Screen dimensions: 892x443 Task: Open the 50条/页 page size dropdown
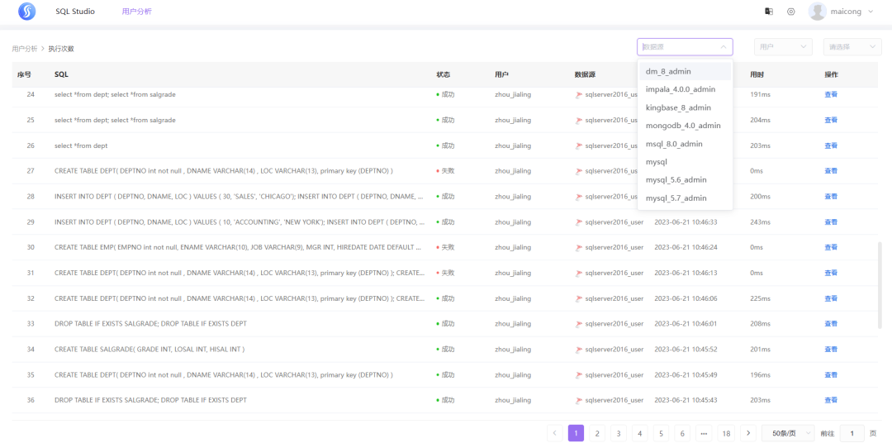pyautogui.click(x=788, y=433)
